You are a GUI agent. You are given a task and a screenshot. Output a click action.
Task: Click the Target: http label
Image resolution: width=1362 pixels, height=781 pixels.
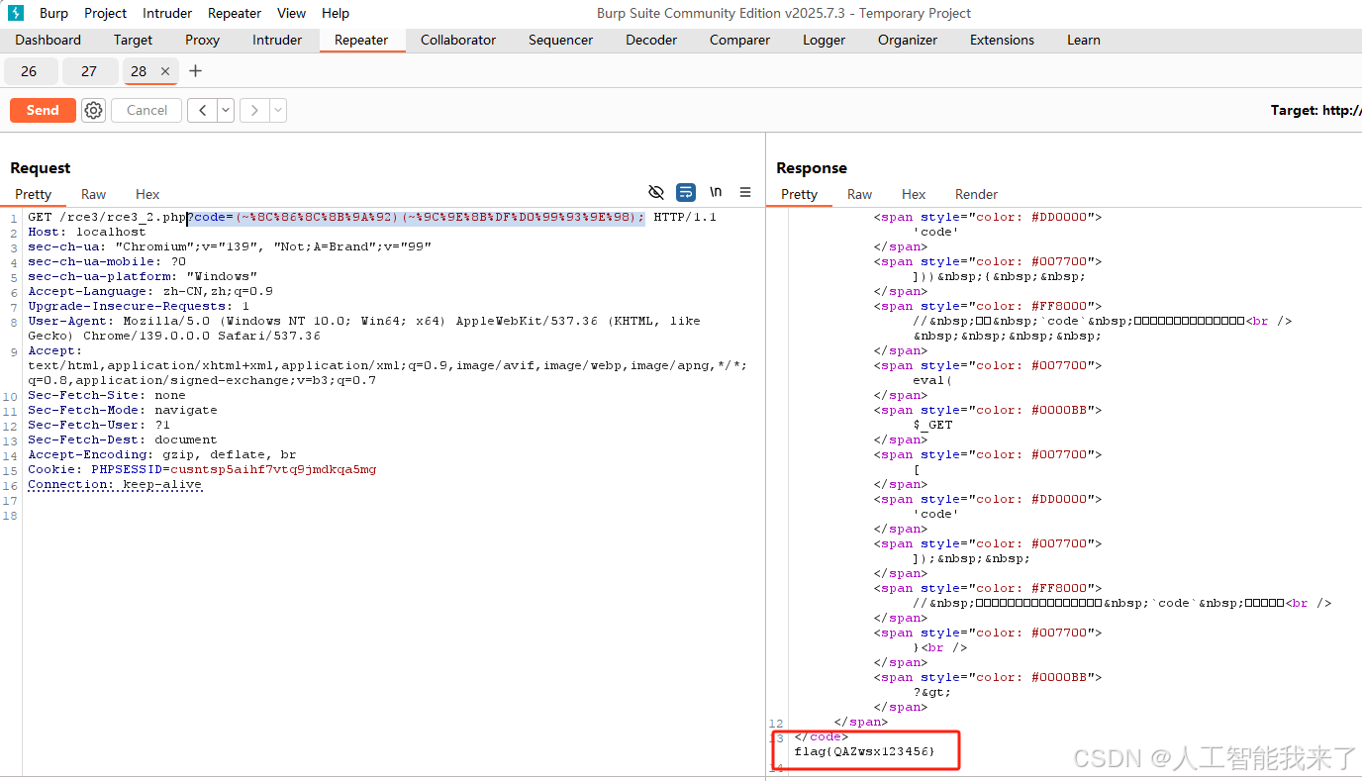1315,110
